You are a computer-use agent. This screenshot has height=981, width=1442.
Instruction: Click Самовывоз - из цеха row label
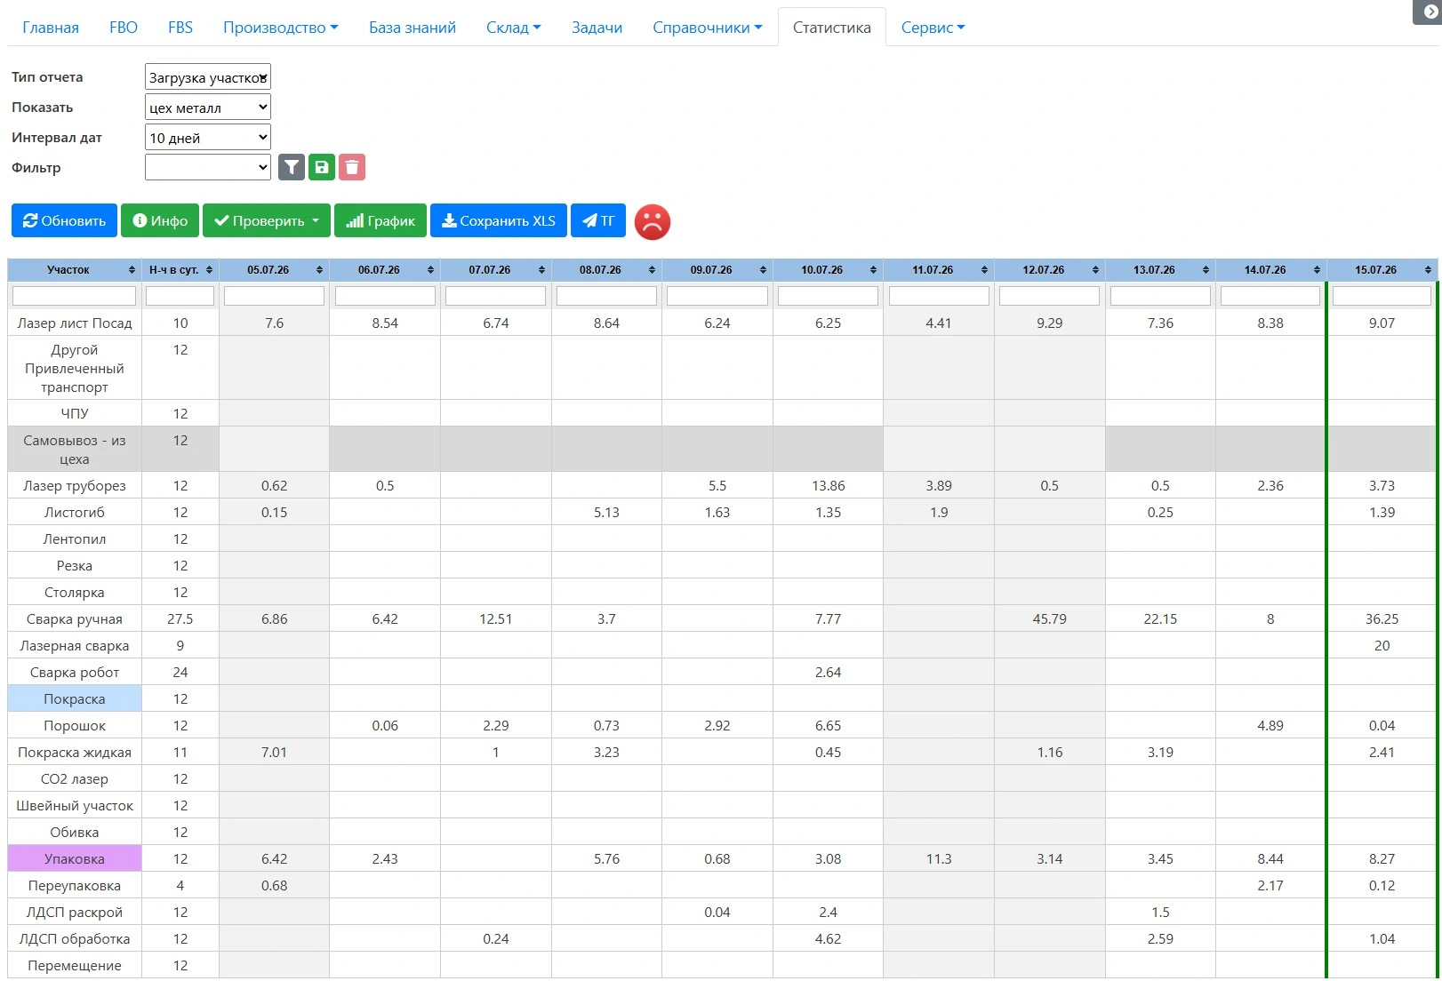coord(75,450)
